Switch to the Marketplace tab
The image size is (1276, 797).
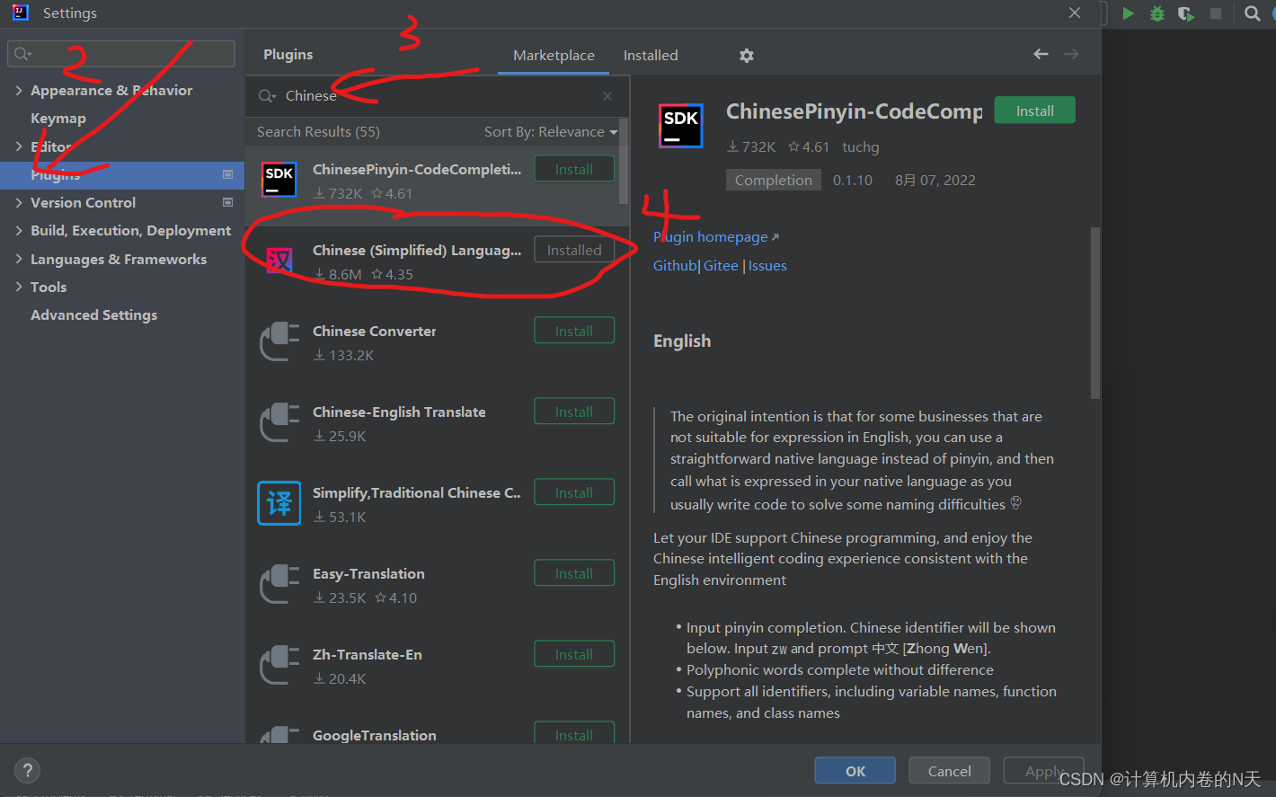pos(554,55)
